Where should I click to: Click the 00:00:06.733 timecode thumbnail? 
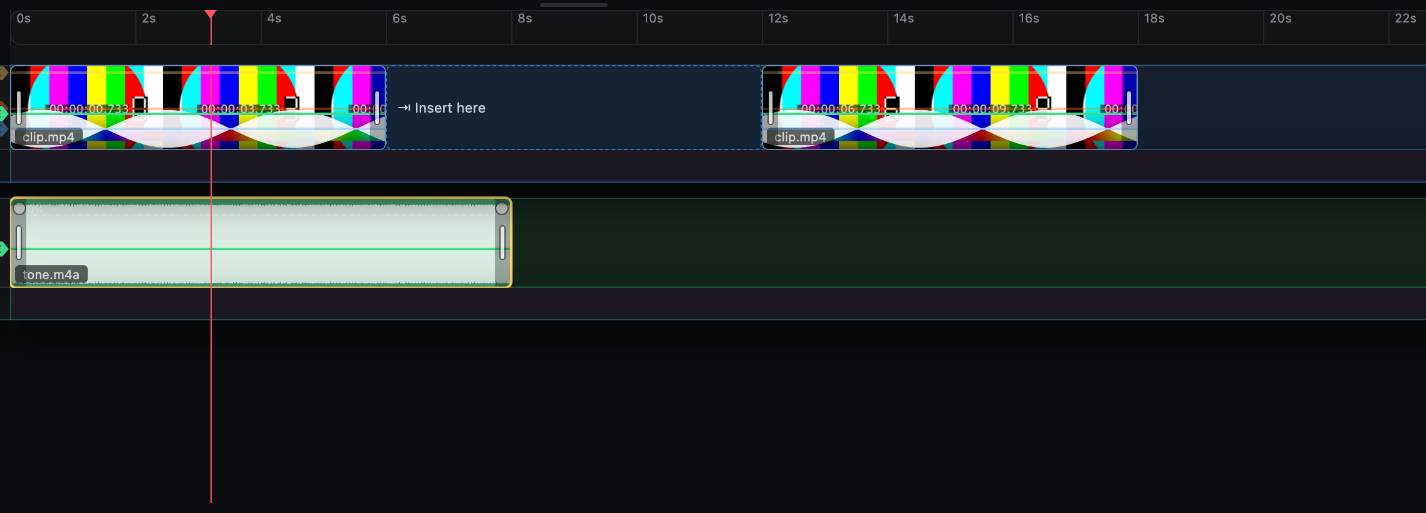(841, 109)
